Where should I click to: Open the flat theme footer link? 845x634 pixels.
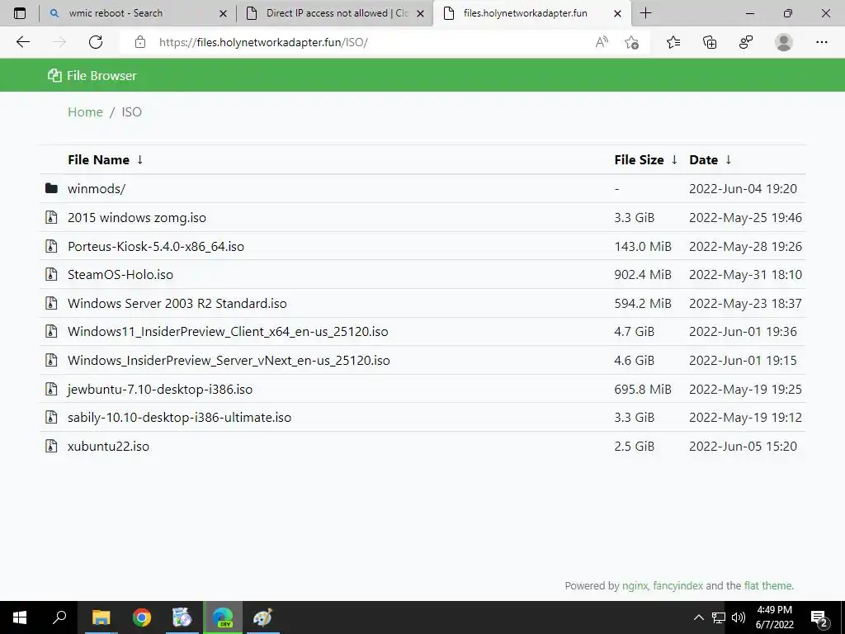coord(768,585)
